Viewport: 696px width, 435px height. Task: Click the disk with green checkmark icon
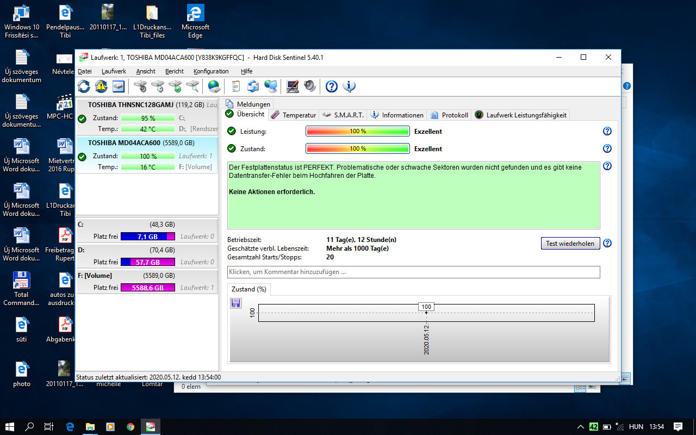point(175,86)
